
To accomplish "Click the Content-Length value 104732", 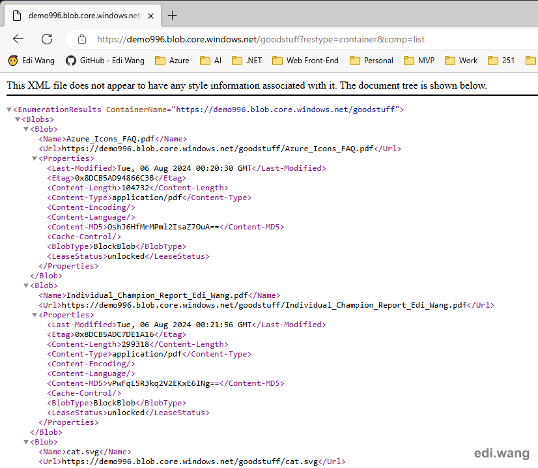I will 135,188.
